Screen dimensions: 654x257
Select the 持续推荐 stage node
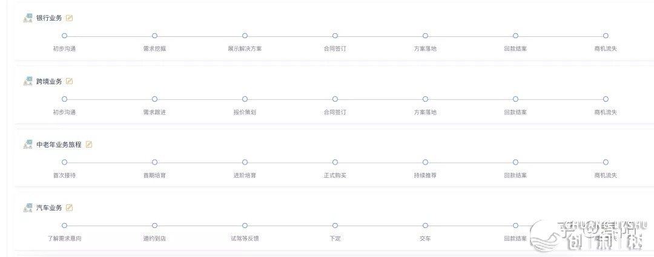[x=425, y=162]
